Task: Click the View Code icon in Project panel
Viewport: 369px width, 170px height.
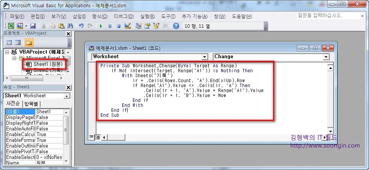Action: click(9, 43)
